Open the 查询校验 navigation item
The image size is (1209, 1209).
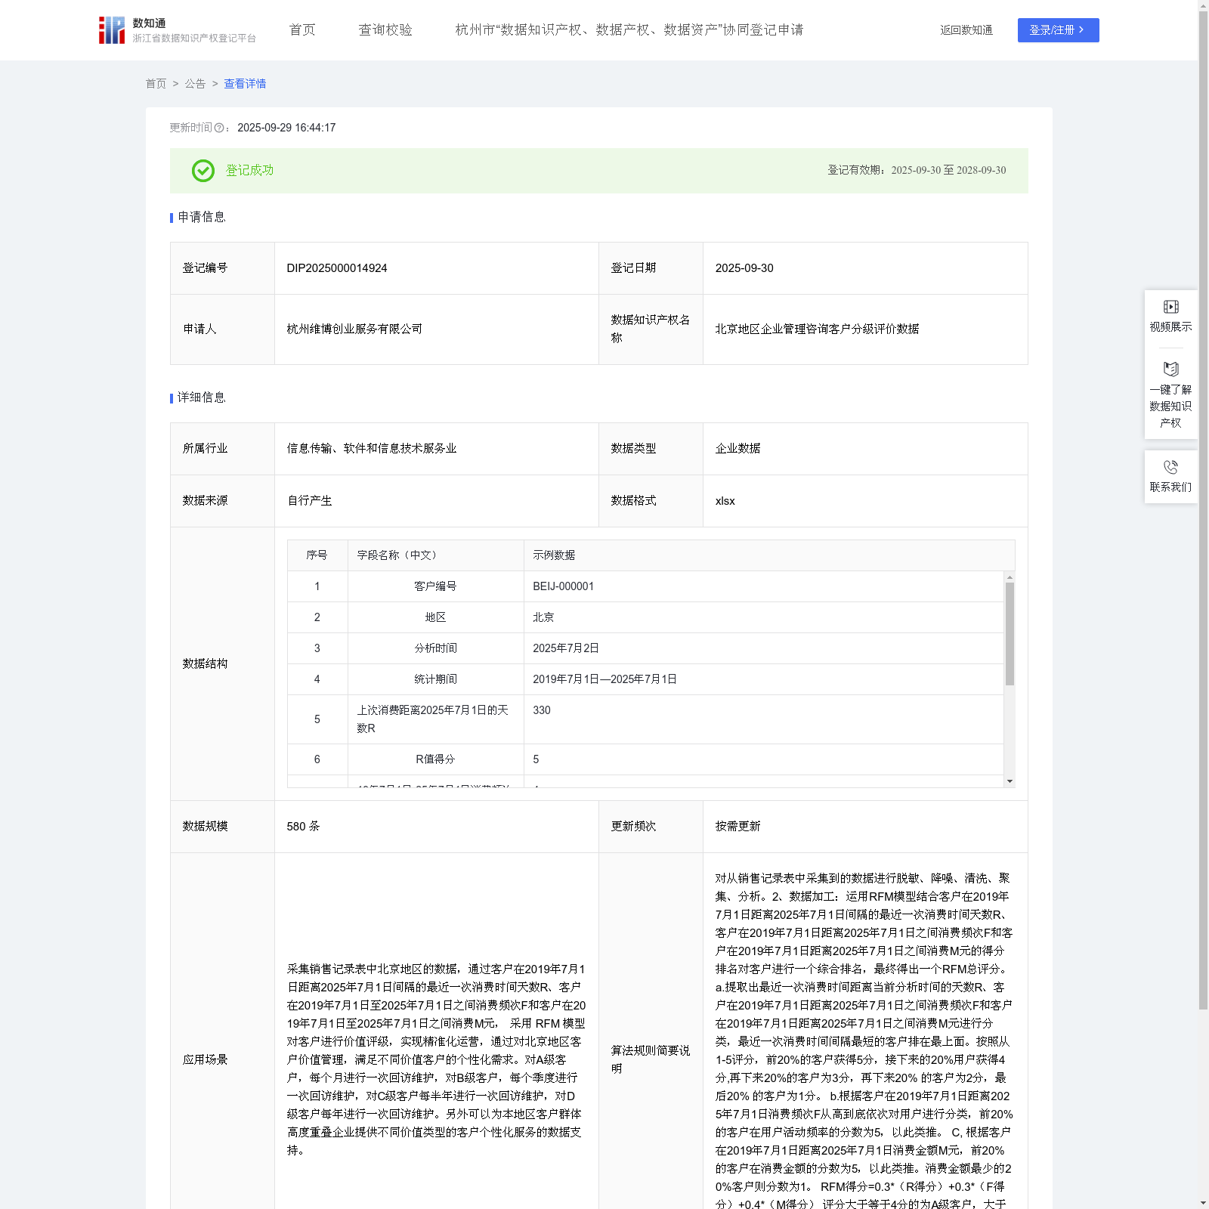pyautogui.click(x=385, y=30)
